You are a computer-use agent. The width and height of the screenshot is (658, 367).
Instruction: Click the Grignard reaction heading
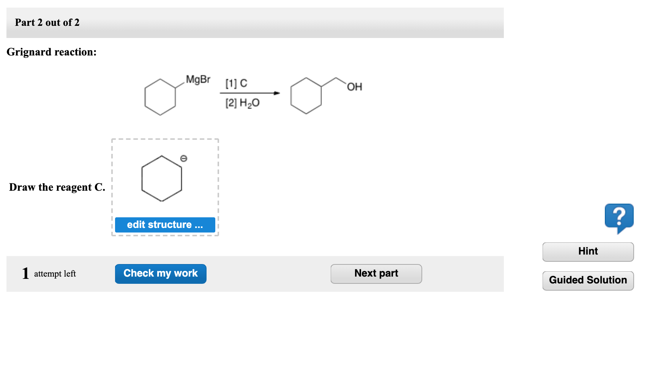(52, 52)
